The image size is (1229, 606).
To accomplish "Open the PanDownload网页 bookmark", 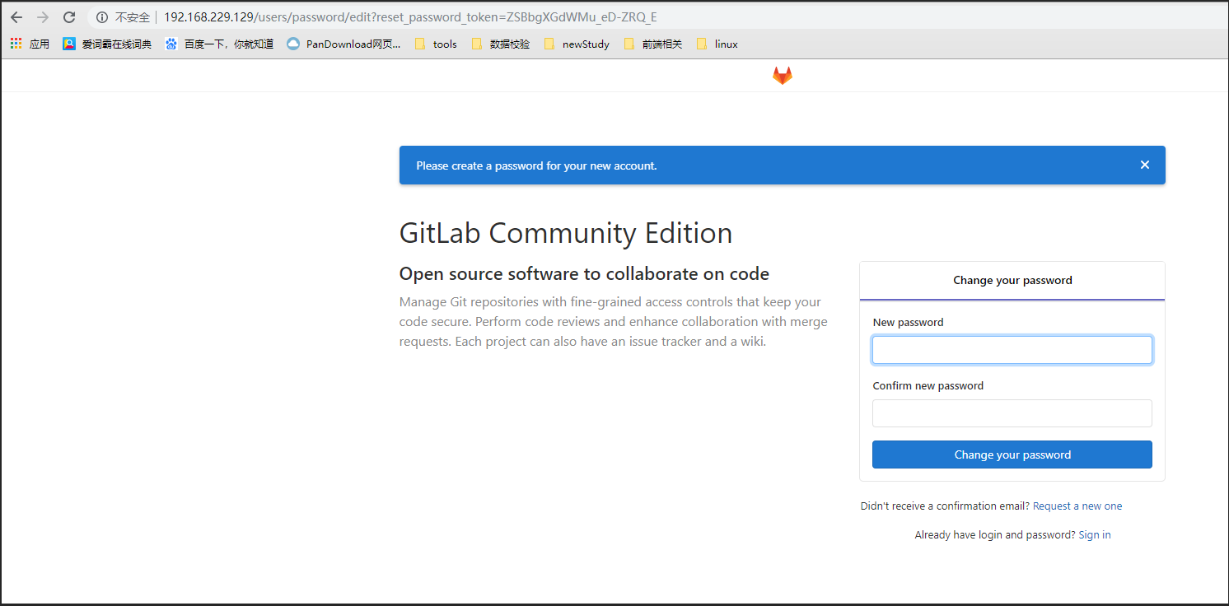I will [343, 44].
